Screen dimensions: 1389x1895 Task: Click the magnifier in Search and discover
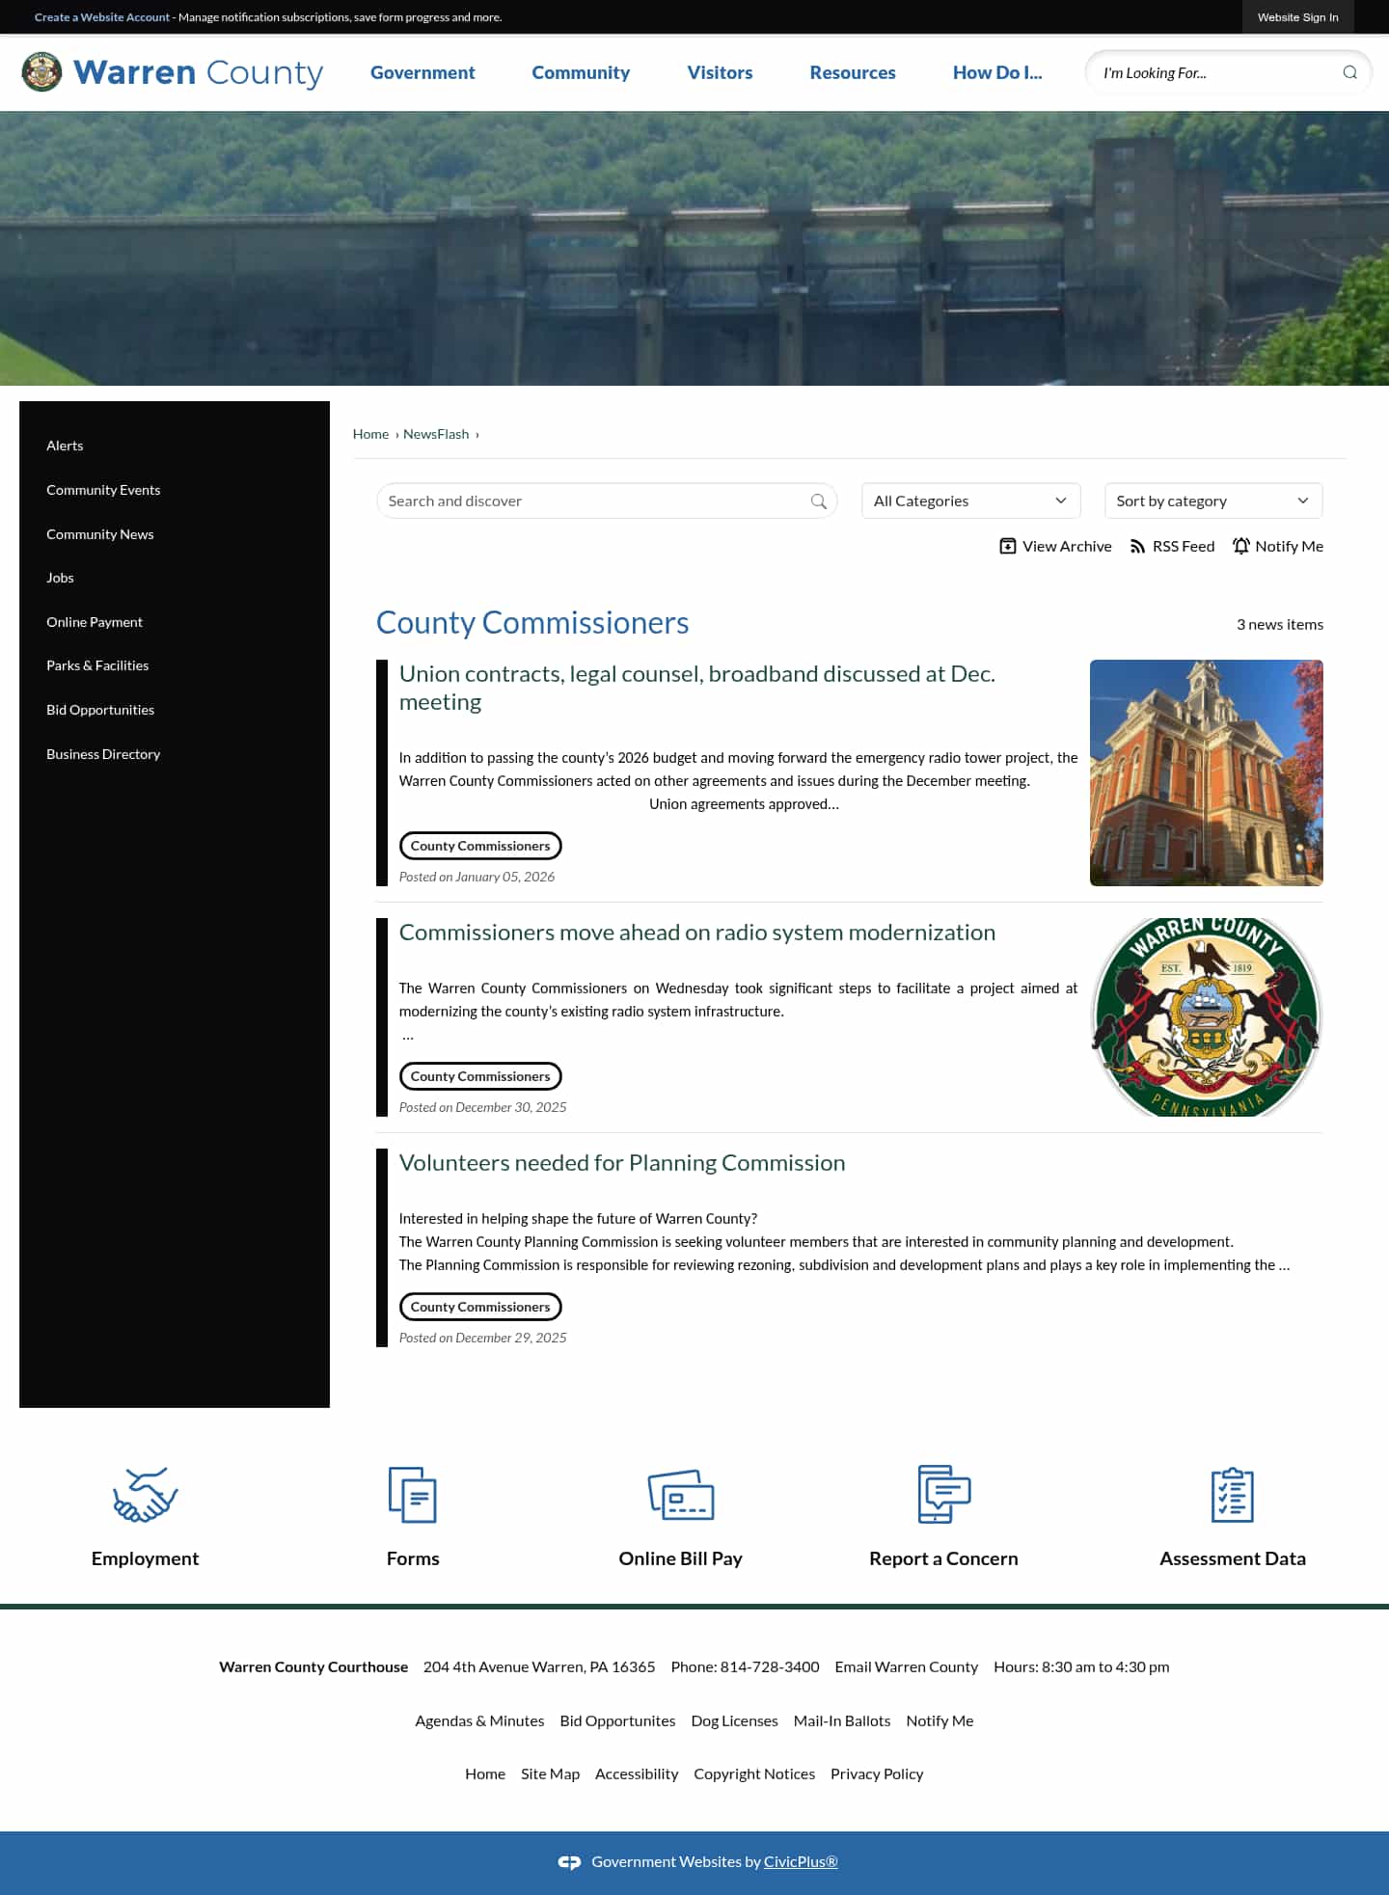pos(818,501)
